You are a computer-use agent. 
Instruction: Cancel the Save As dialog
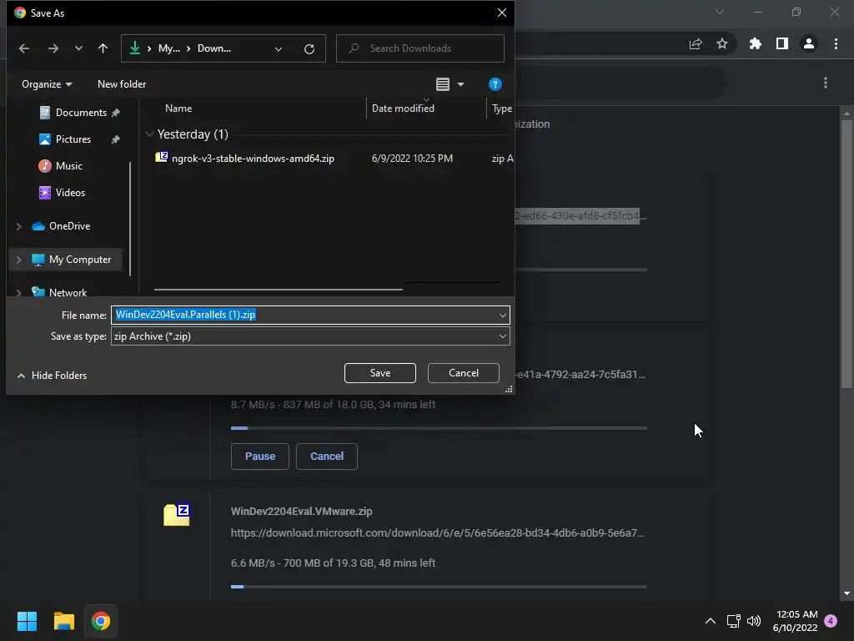464,373
